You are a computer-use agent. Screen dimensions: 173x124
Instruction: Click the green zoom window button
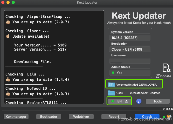pos(13,2)
